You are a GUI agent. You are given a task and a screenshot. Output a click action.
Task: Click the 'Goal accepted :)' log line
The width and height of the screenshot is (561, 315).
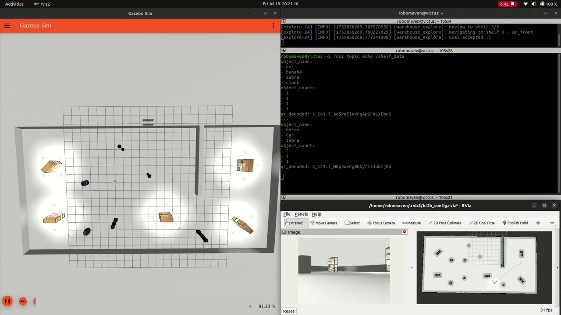click(x=386, y=38)
